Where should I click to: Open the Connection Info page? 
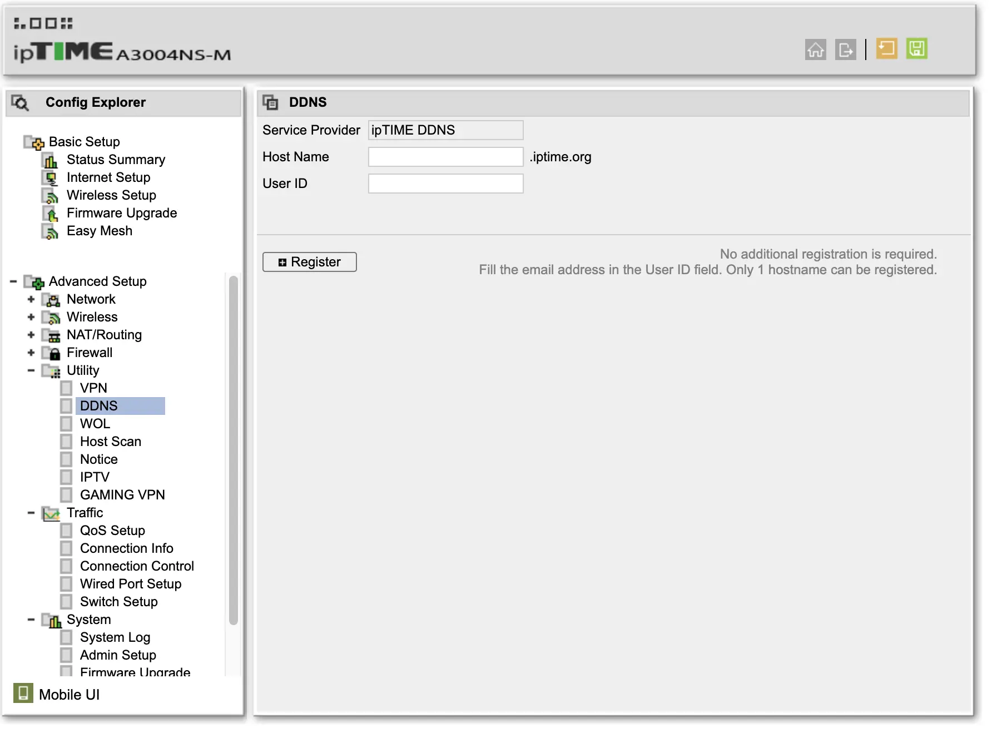pos(127,548)
